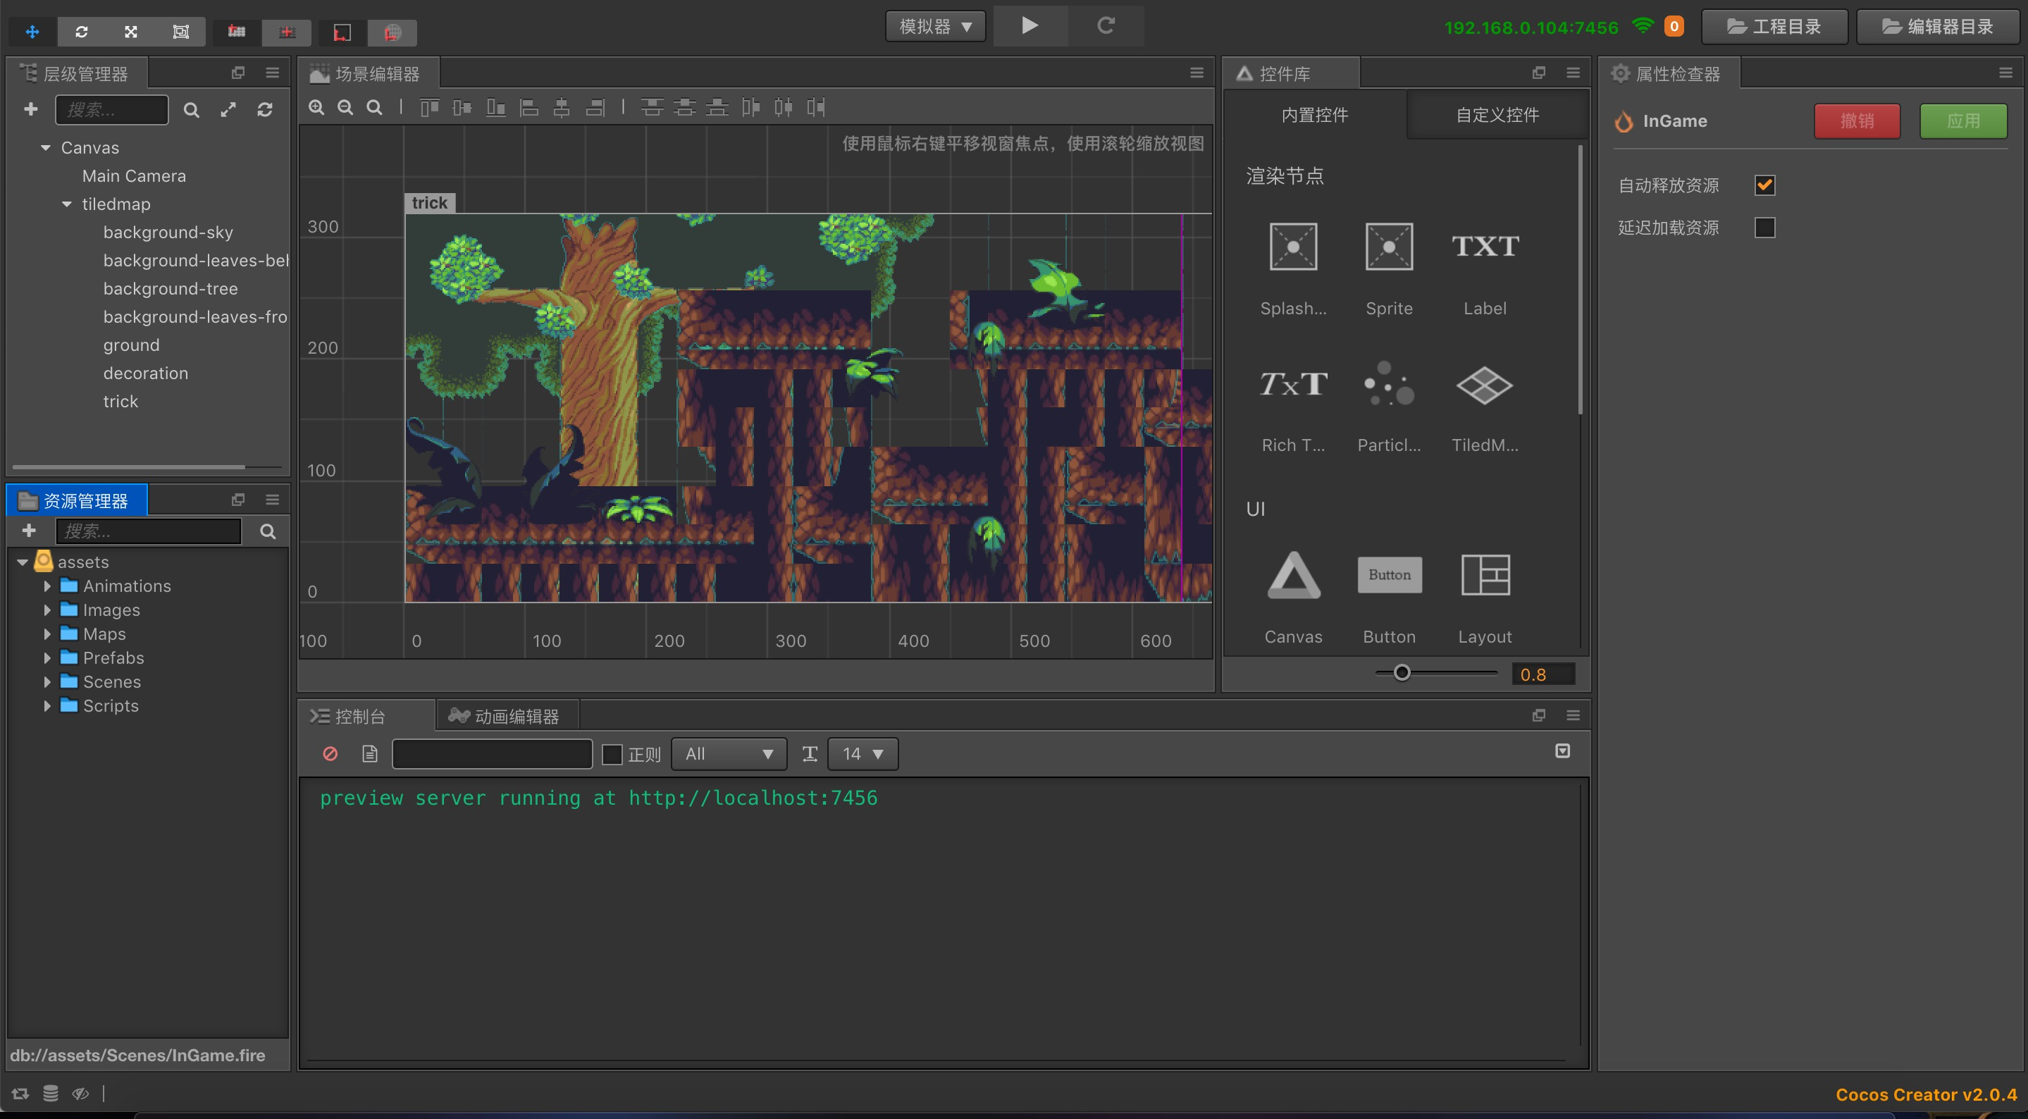Click the green 应用 button
This screenshot has width=2028, height=1119.
pos(1962,121)
